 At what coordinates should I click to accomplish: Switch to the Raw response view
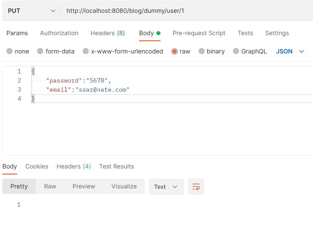click(50, 186)
